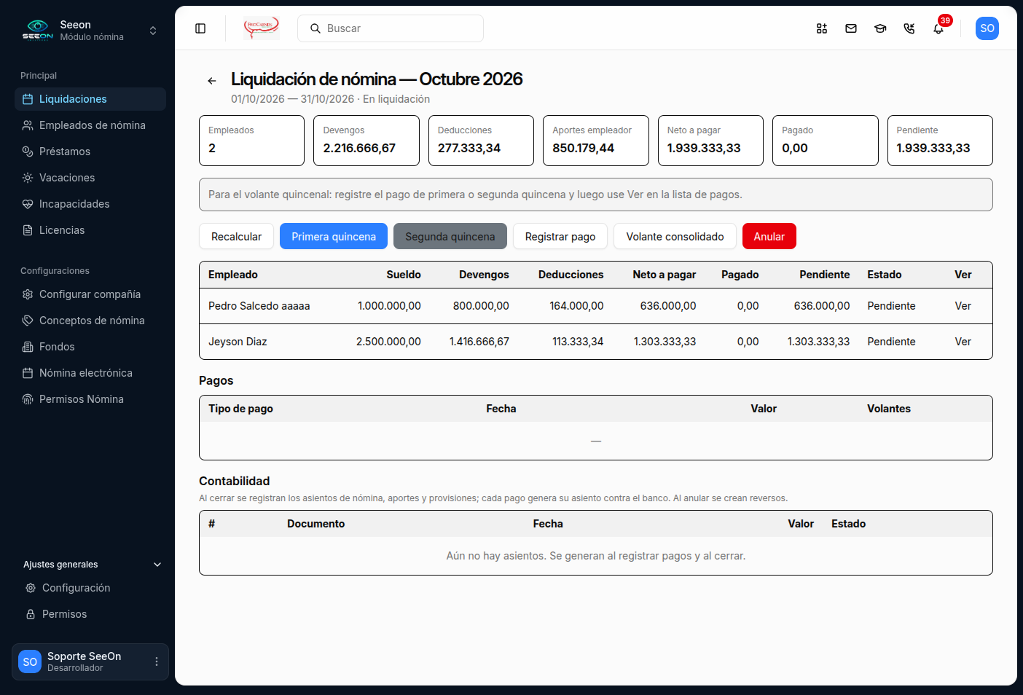This screenshot has height=695, width=1023.
Task: Open the Préstamos section
Action: tap(90, 152)
